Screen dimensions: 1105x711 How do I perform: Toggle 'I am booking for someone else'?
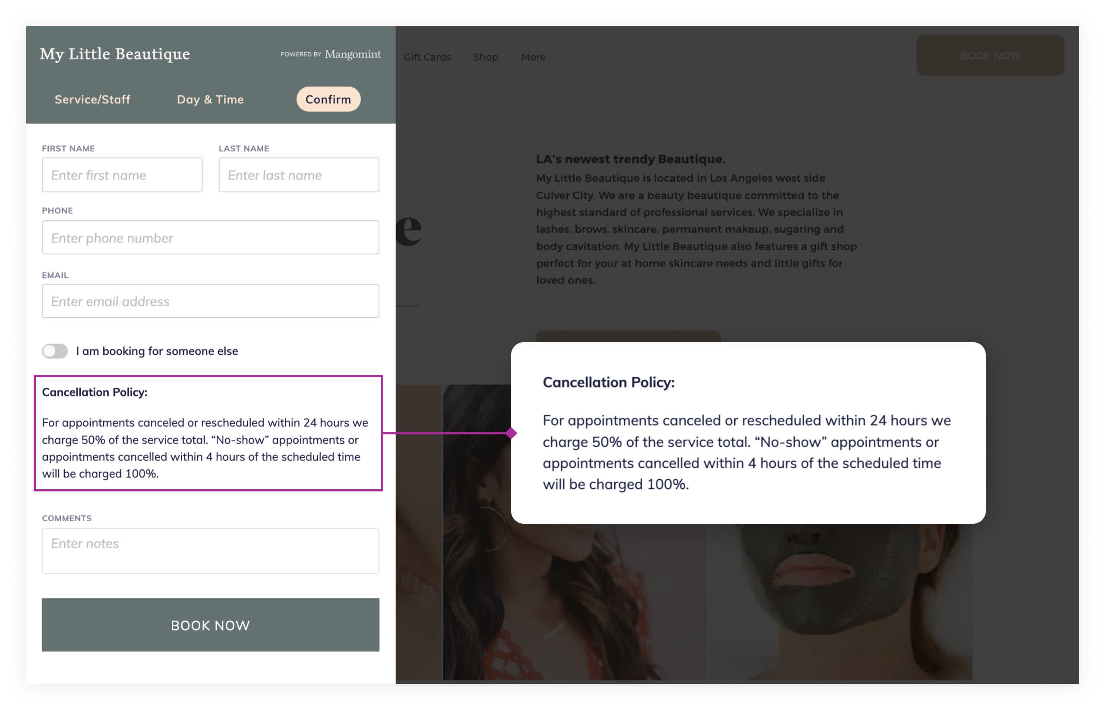(54, 351)
